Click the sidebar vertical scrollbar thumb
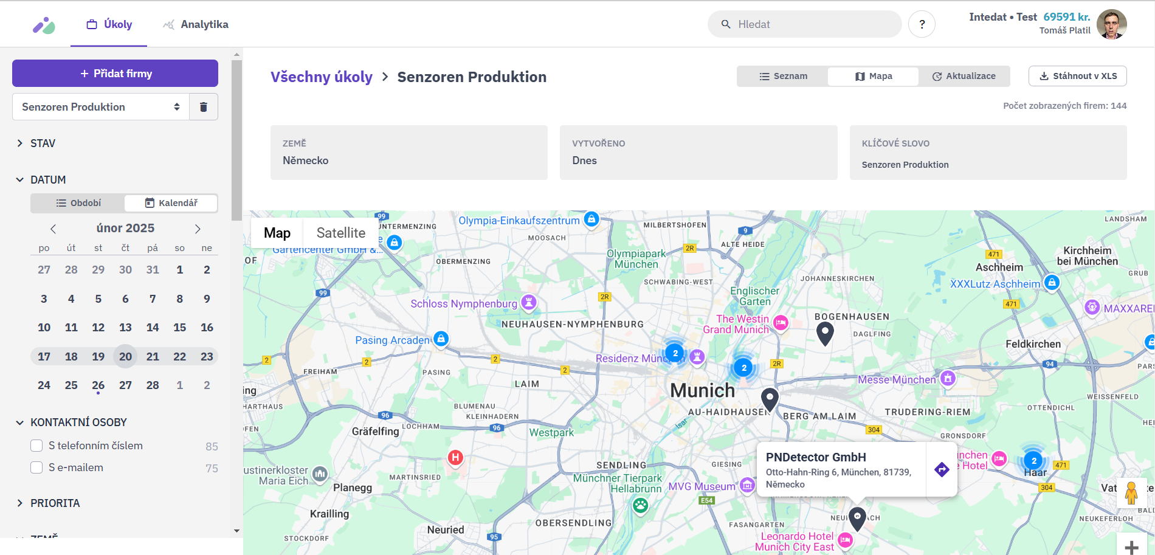This screenshot has width=1155, height=555. point(236,140)
